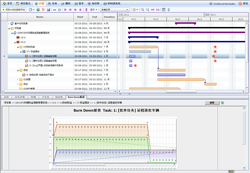This screenshot has height=173, width=250.
Task: Open the 所有打开 filter combo box
Action: [115, 10]
